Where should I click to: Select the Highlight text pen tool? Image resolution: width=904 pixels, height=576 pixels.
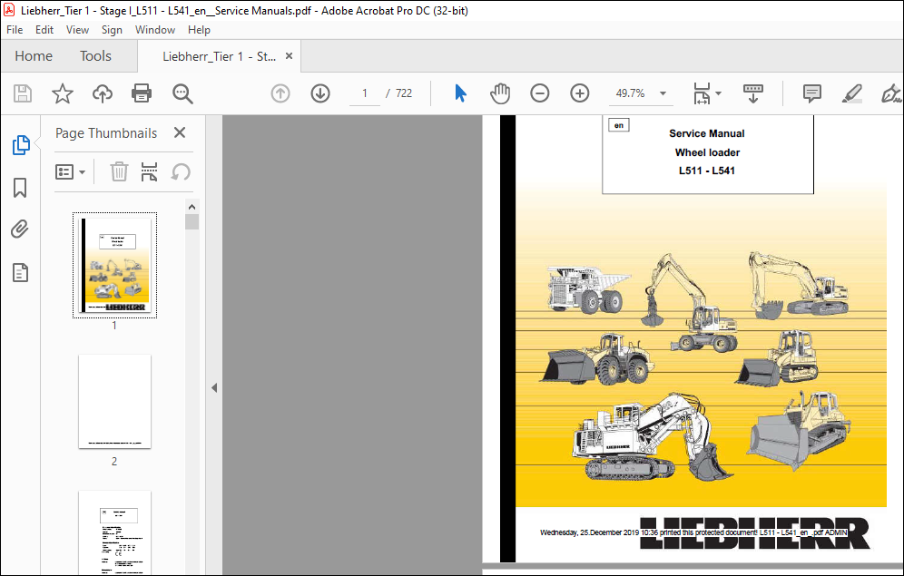[x=851, y=93]
